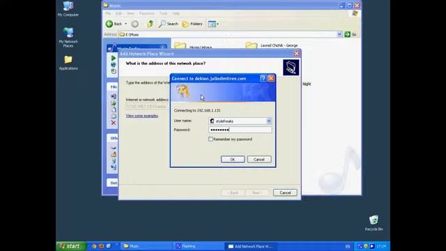Click the globe Shop for music icon

tap(114, 65)
